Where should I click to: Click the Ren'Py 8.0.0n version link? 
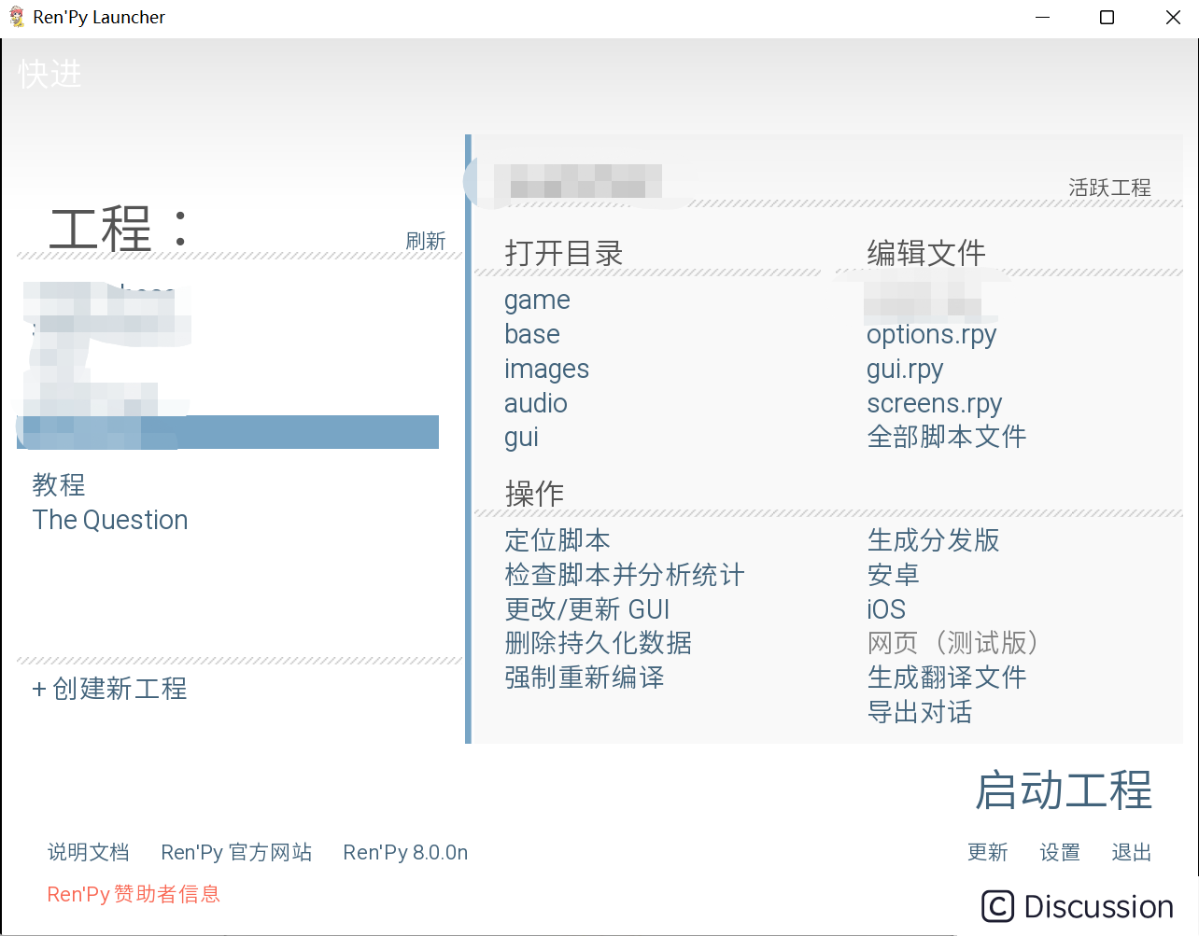pos(405,852)
